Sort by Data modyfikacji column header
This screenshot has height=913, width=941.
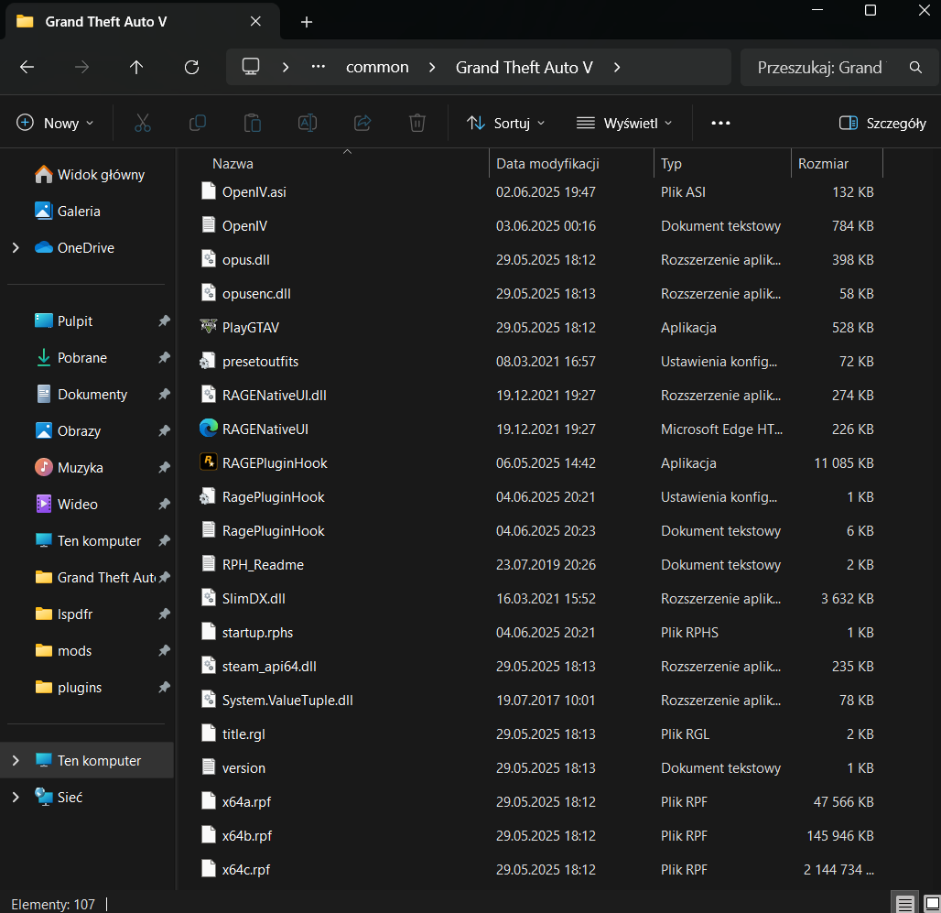pyautogui.click(x=547, y=164)
